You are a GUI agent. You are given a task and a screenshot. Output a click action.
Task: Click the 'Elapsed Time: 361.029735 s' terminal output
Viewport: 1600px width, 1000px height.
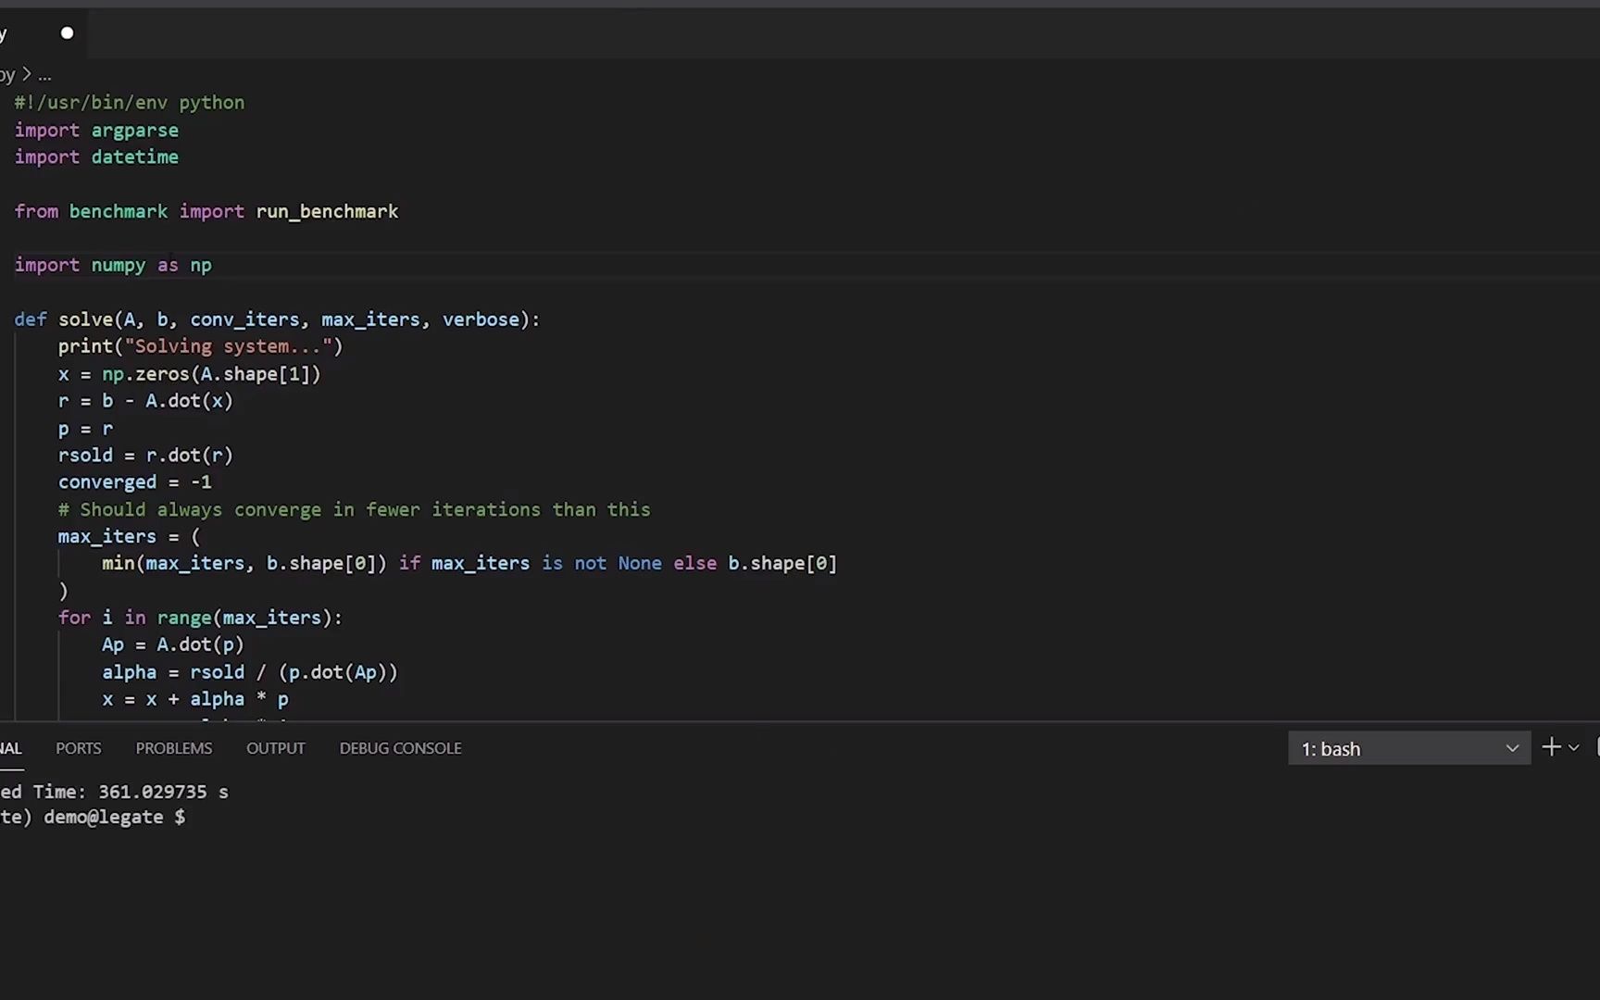(x=115, y=792)
